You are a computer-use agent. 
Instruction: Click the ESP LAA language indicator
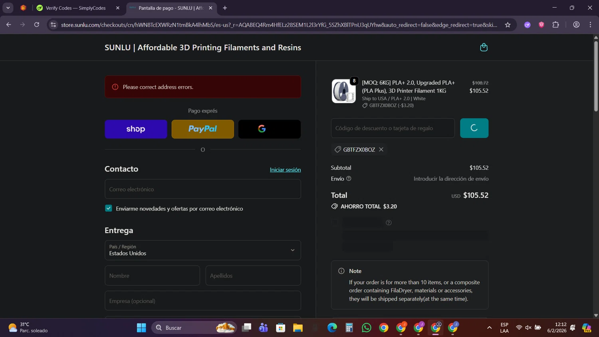504,328
